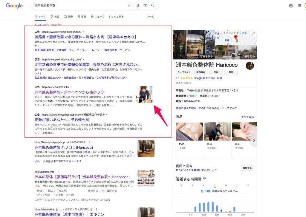Clear the search box with X icon

[129, 6]
